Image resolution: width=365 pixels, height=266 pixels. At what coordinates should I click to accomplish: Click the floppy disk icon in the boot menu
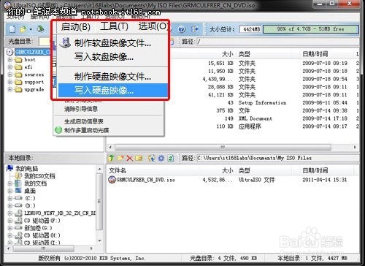pos(65,43)
